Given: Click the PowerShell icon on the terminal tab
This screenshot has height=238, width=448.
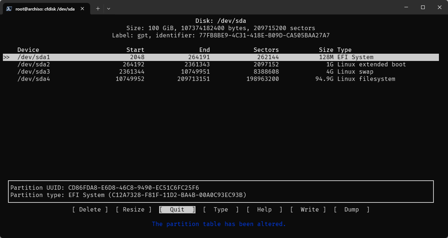Looking at the screenshot, I should pos(9,8).
